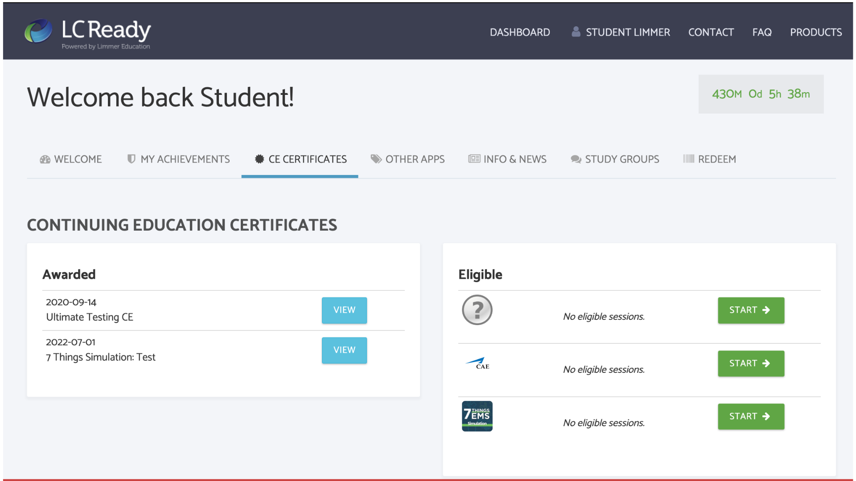Viewport: 856px width, 481px height.
Task: Click the CAE logo icon
Action: (x=477, y=363)
